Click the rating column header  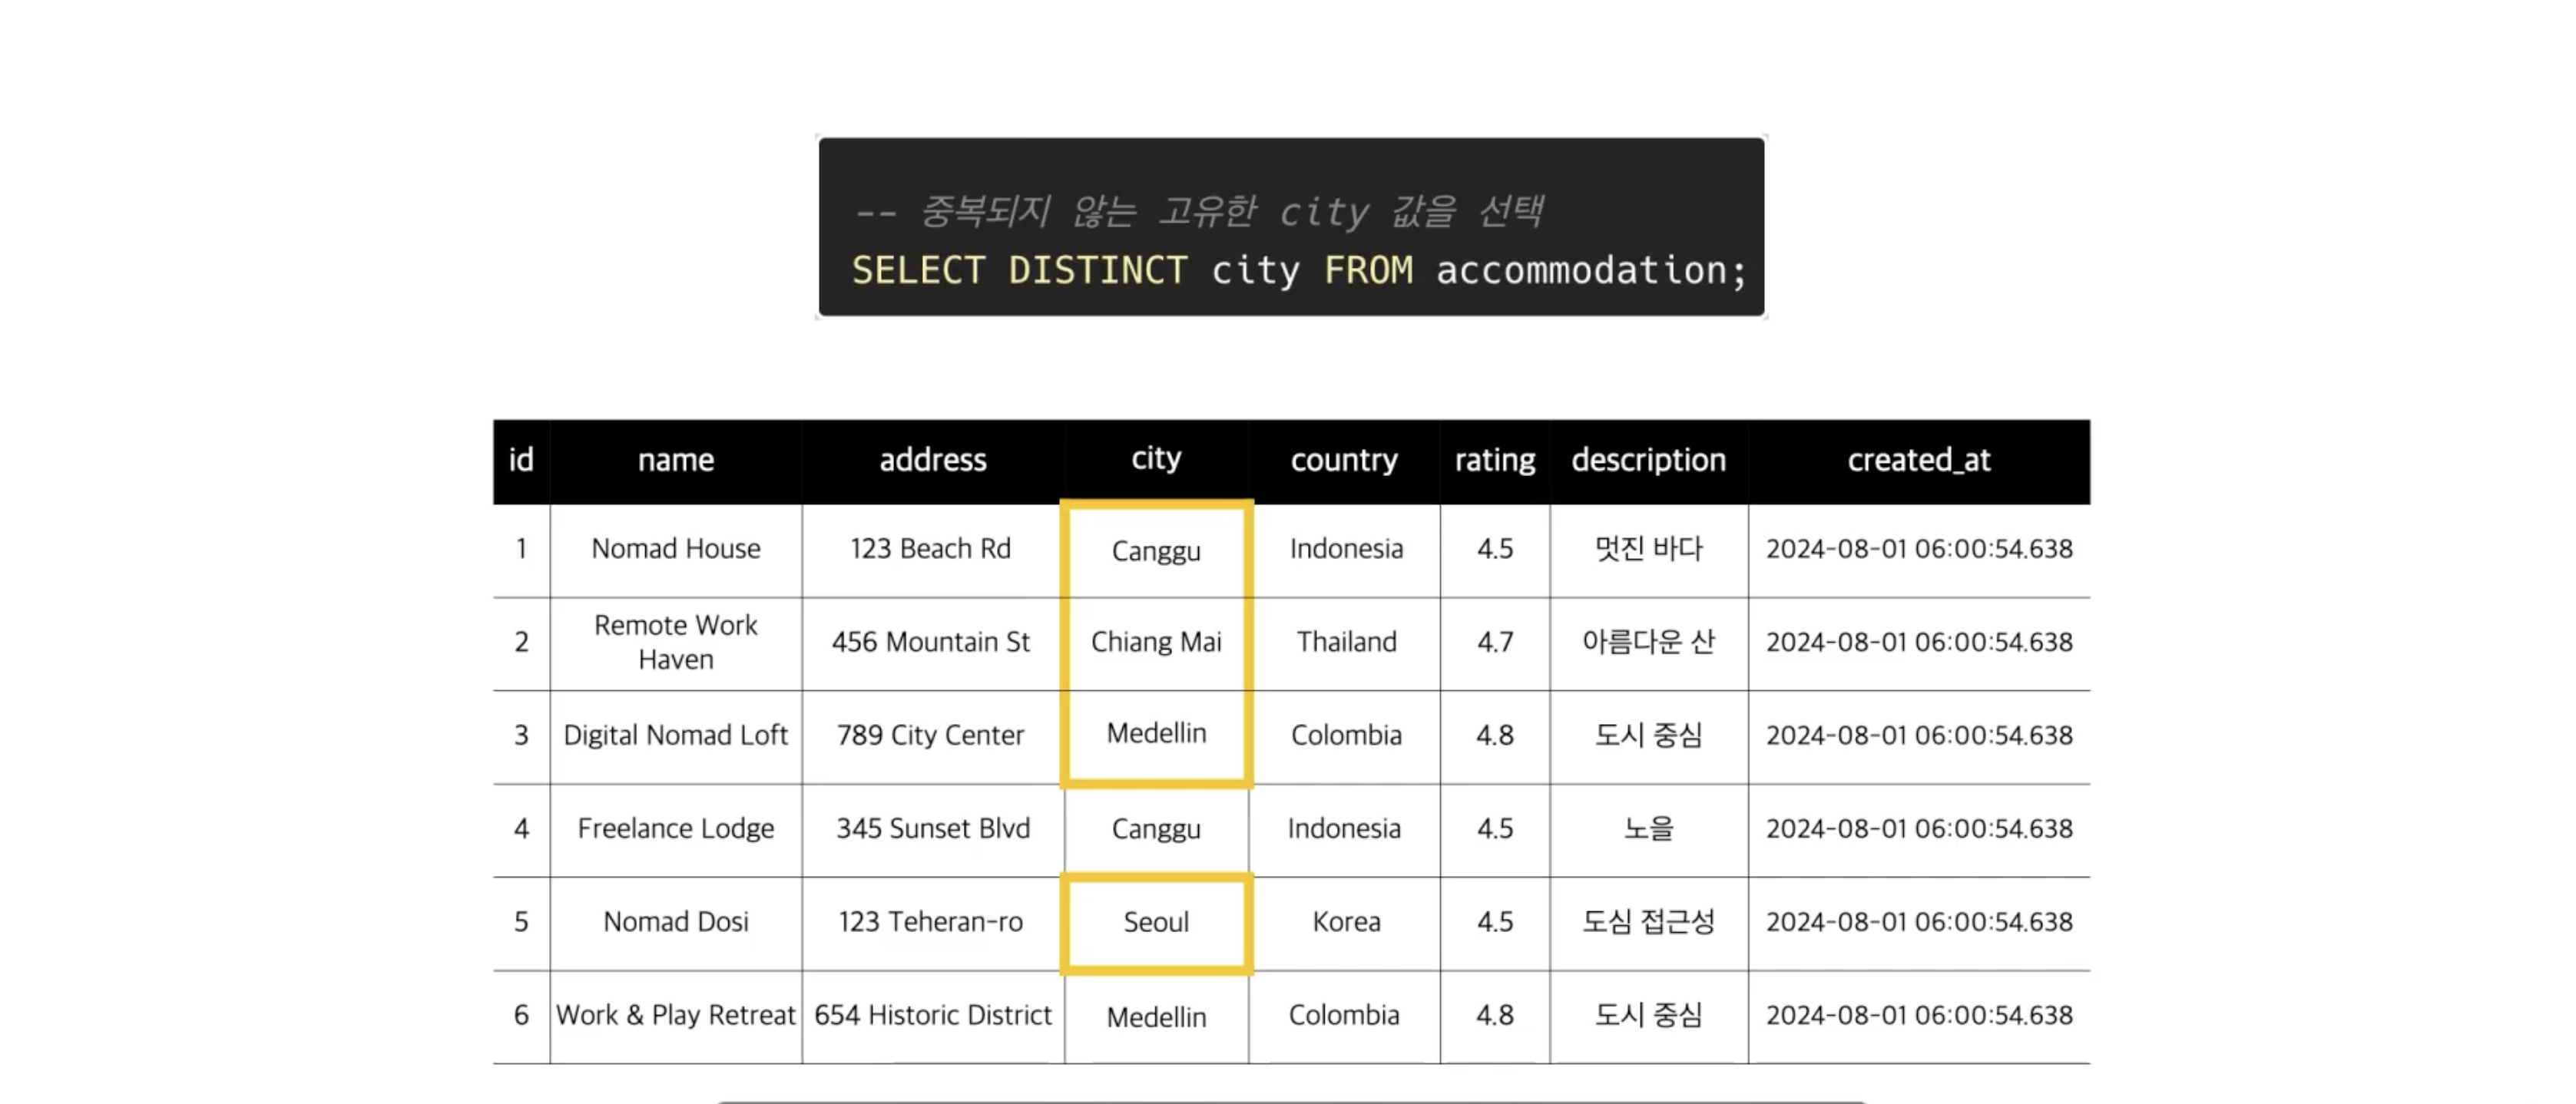(1495, 460)
